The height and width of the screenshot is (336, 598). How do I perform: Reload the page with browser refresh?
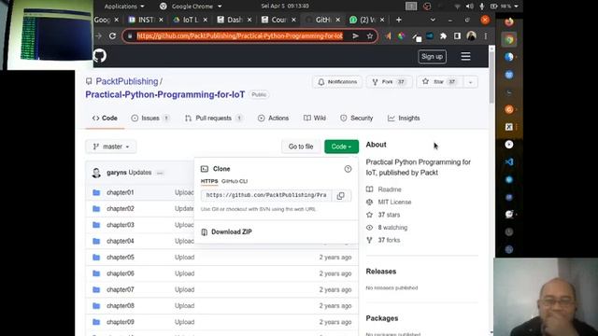(x=112, y=35)
